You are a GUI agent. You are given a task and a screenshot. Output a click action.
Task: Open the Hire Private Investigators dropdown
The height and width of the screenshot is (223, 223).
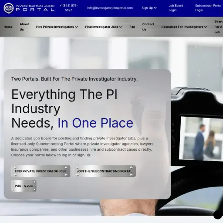[x=57, y=27]
